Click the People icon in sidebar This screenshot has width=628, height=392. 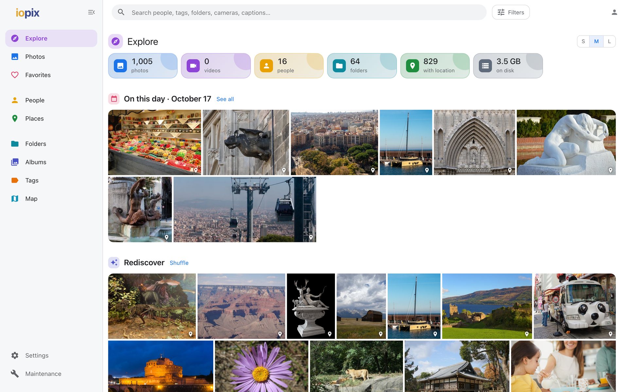pos(15,100)
